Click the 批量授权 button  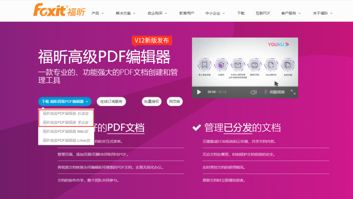pyautogui.click(x=152, y=101)
